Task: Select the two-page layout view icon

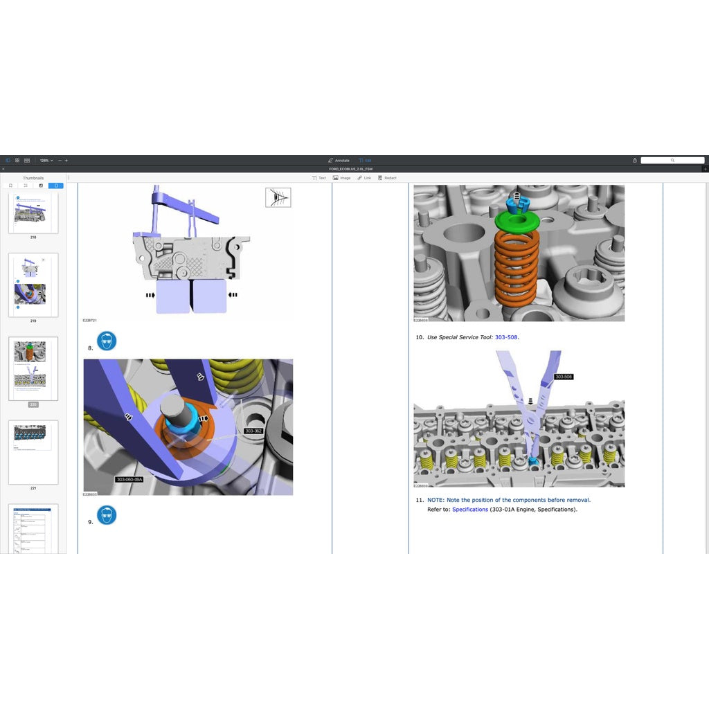Action: [26, 160]
